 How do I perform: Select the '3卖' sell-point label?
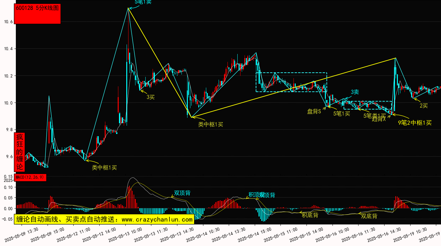pyautogui.click(x=355, y=92)
